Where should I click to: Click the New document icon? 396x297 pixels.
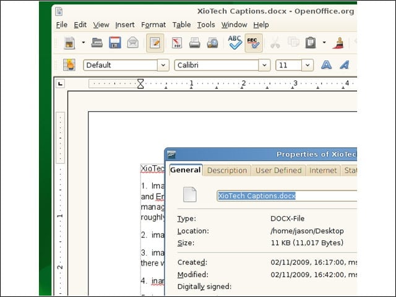coord(69,43)
